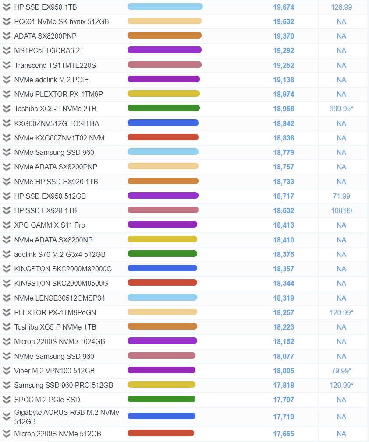Open the HP SSD EX920 1TB link
This screenshot has height=442, width=369.
pos(46,210)
